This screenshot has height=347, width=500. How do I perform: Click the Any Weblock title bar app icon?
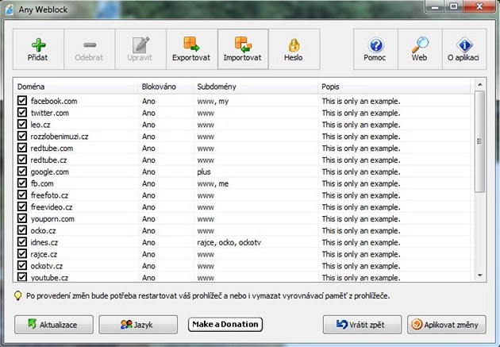pos(10,10)
